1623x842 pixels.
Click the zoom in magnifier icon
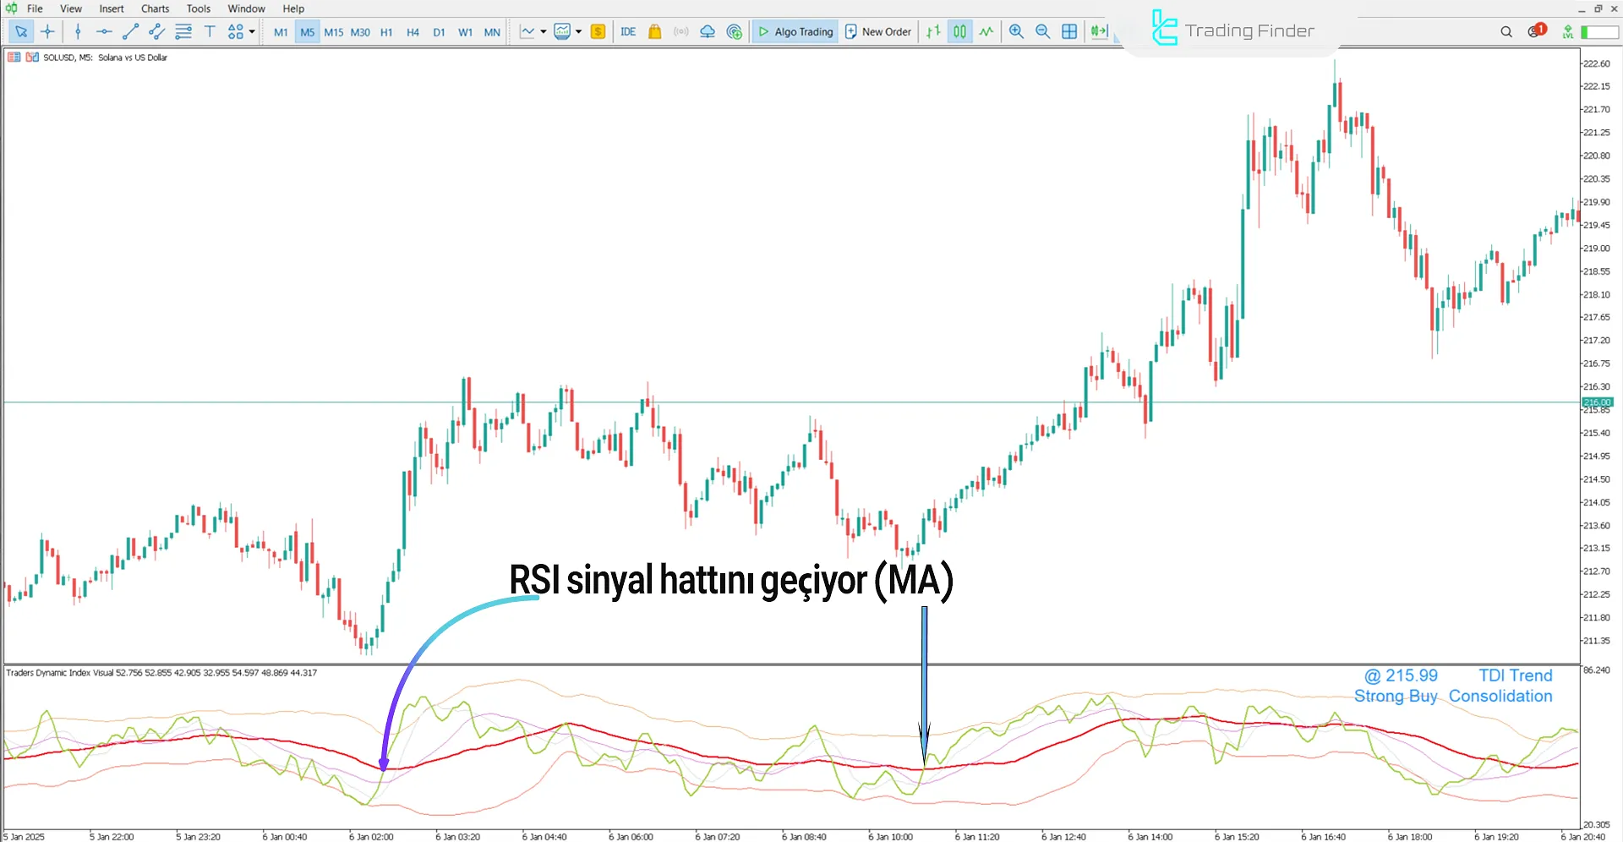(x=1016, y=32)
